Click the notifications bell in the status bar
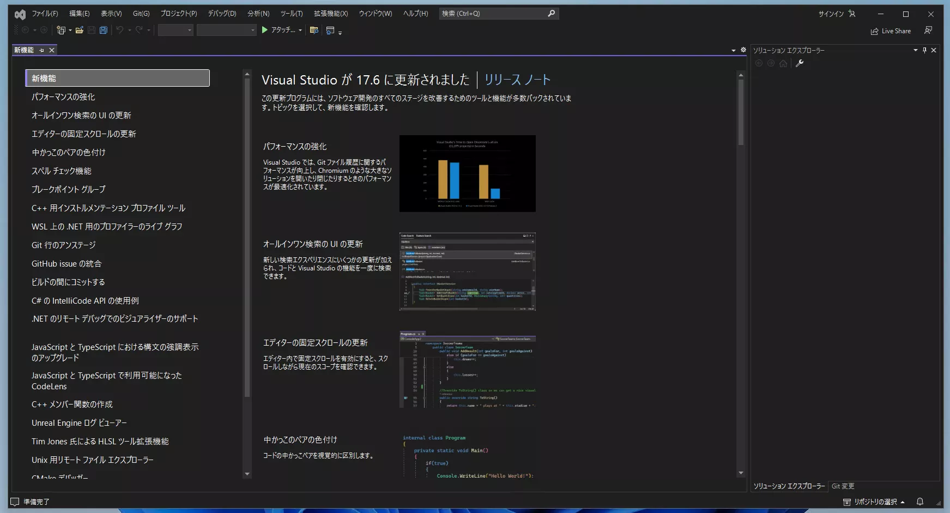 point(920,502)
